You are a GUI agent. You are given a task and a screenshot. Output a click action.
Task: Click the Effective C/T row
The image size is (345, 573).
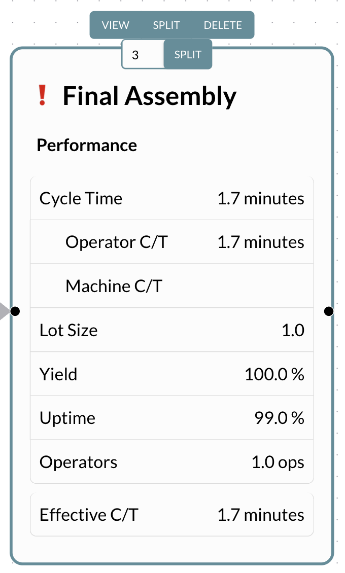[172, 515]
